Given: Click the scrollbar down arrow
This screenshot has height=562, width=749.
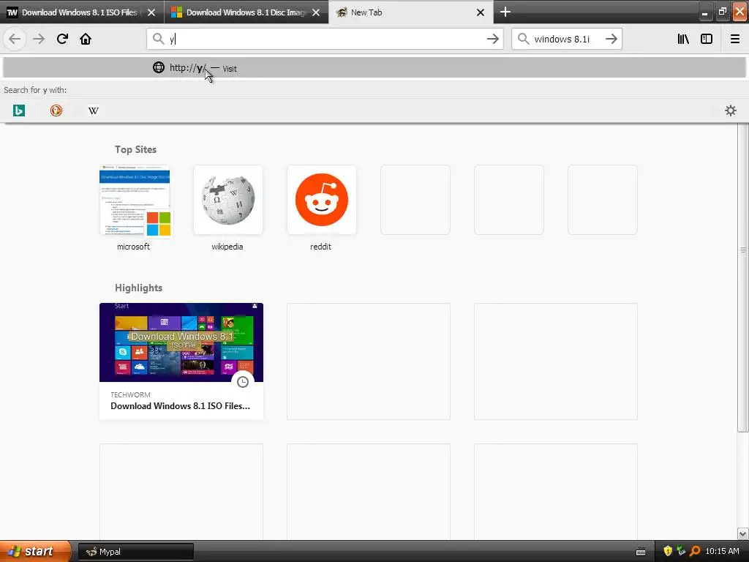Looking at the screenshot, I should pos(742,533).
